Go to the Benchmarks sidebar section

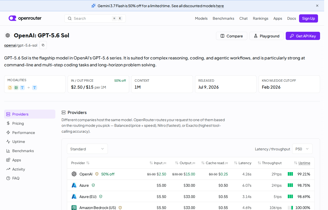(x=30, y=151)
